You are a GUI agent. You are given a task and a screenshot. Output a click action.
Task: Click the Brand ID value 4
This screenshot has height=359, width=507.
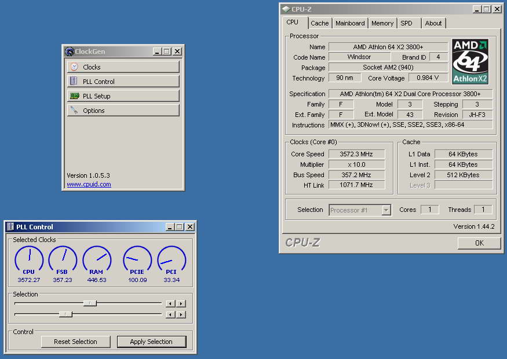(439, 57)
